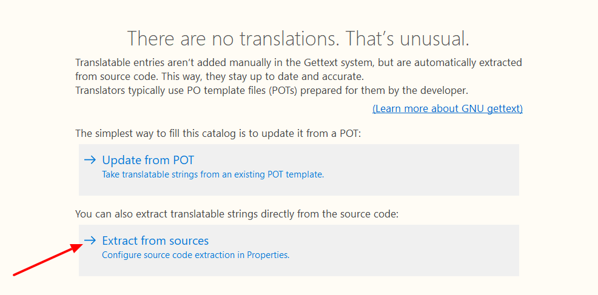Click the 'You can also extract translatable strings' text
This screenshot has width=598, height=295.
237,214
